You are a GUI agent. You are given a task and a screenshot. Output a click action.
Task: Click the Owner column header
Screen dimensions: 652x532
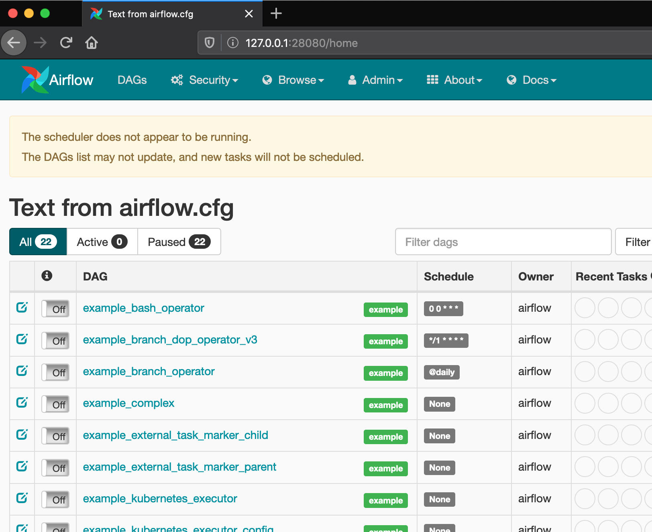coord(536,276)
